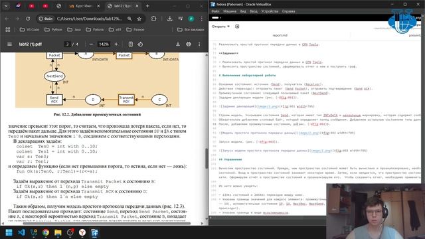Switch to first red YouTube pinned tab

[x=32, y=6]
